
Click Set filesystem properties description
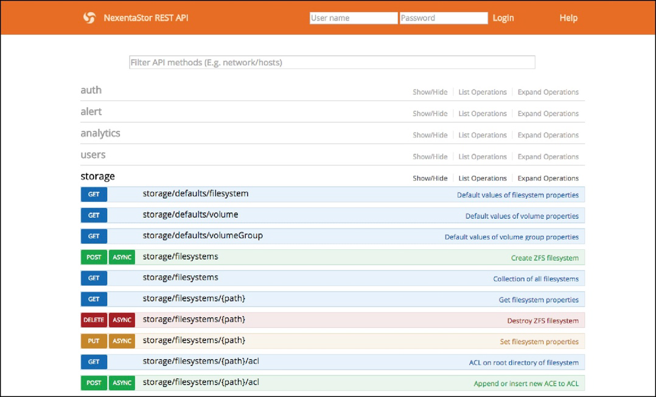coord(539,342)
